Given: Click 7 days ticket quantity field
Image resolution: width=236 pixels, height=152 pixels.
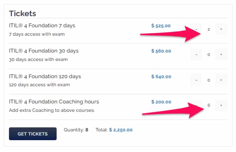Looking at the screenshot, I should point(209,29).
